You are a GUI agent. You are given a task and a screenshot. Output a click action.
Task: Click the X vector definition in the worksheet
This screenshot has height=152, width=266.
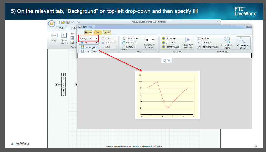pyautogui.click(x=60, y=85)
